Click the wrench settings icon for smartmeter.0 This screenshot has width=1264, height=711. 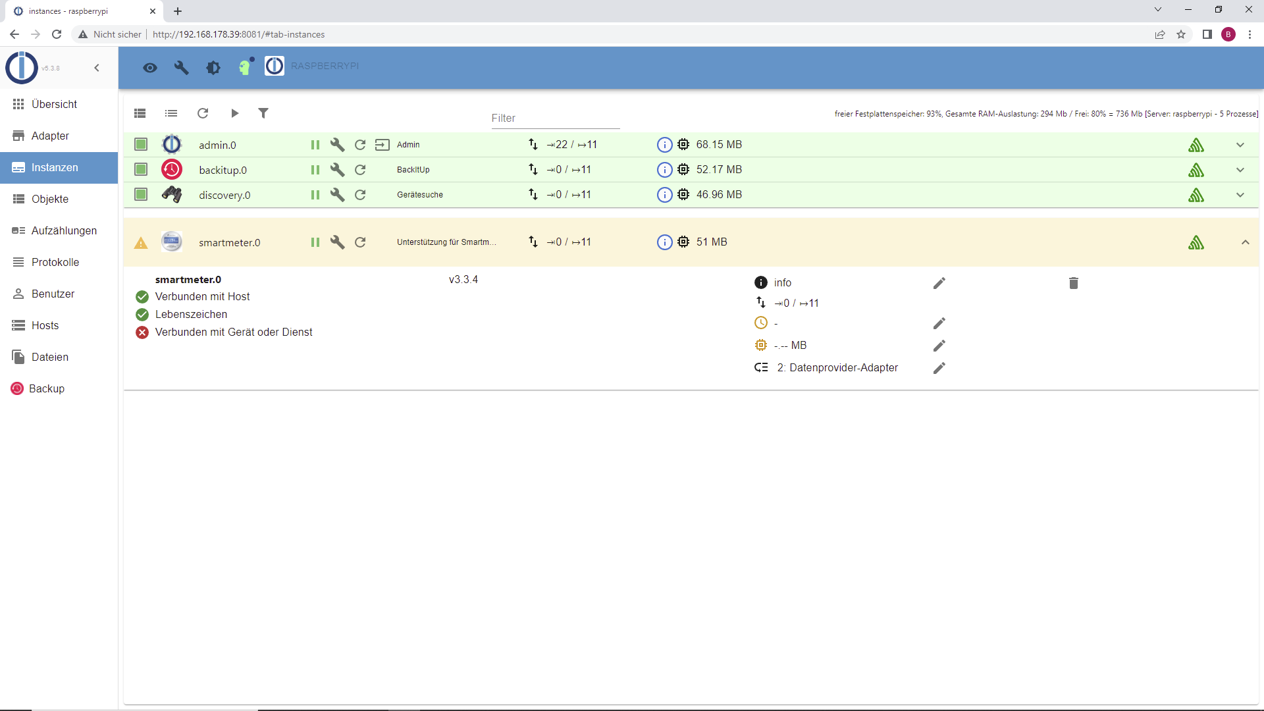point(337,242)
